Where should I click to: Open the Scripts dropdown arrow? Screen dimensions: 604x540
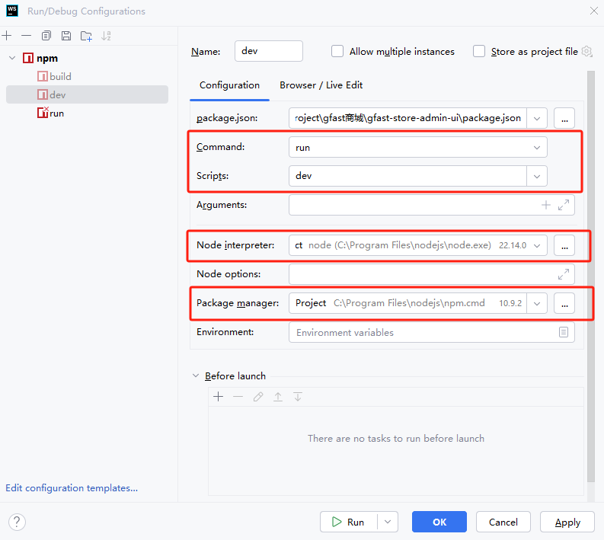pos(537,176)
